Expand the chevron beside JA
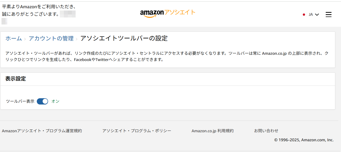Image resolution: width=341 pixels, height=152 pixels. pyautogui.click(x=317, y=14)
